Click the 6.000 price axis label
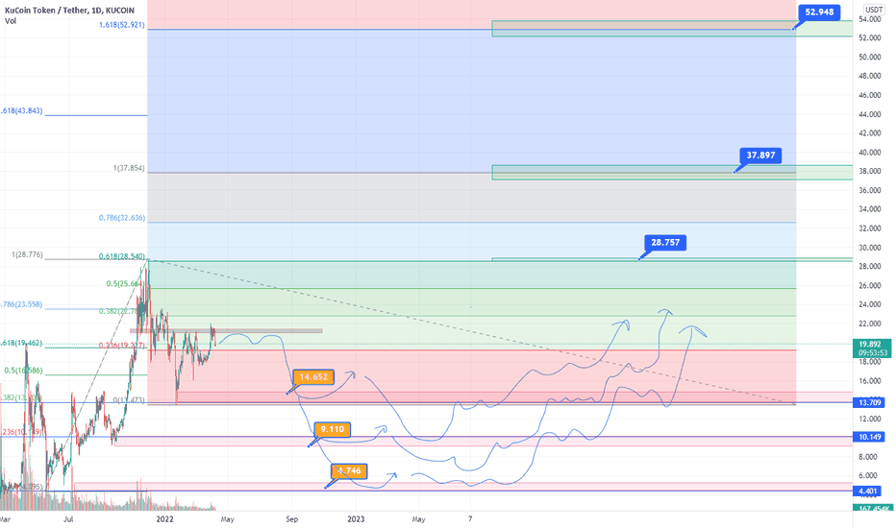 (x=869, y=476)
